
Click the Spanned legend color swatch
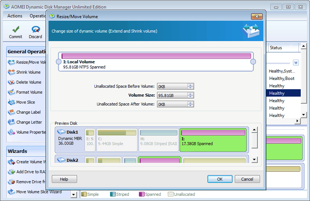pyautogui.click(x=142, y=194)
